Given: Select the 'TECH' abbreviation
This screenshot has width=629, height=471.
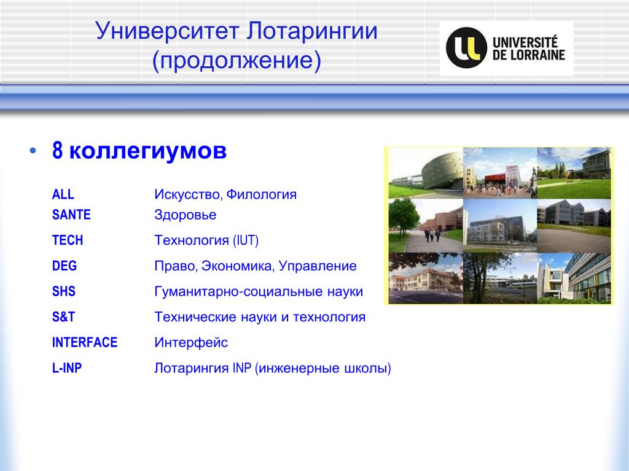Looking at the screenshot, I should [x=68, y=240].
